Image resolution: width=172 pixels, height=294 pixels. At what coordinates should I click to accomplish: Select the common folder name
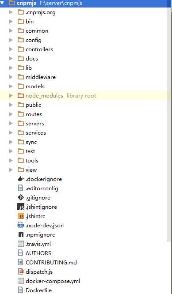pyautogui.click(x=37, y=31)
